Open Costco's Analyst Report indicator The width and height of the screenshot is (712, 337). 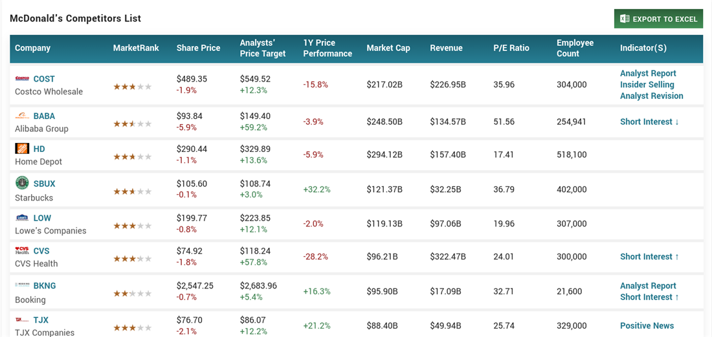[x=648, y=74]
